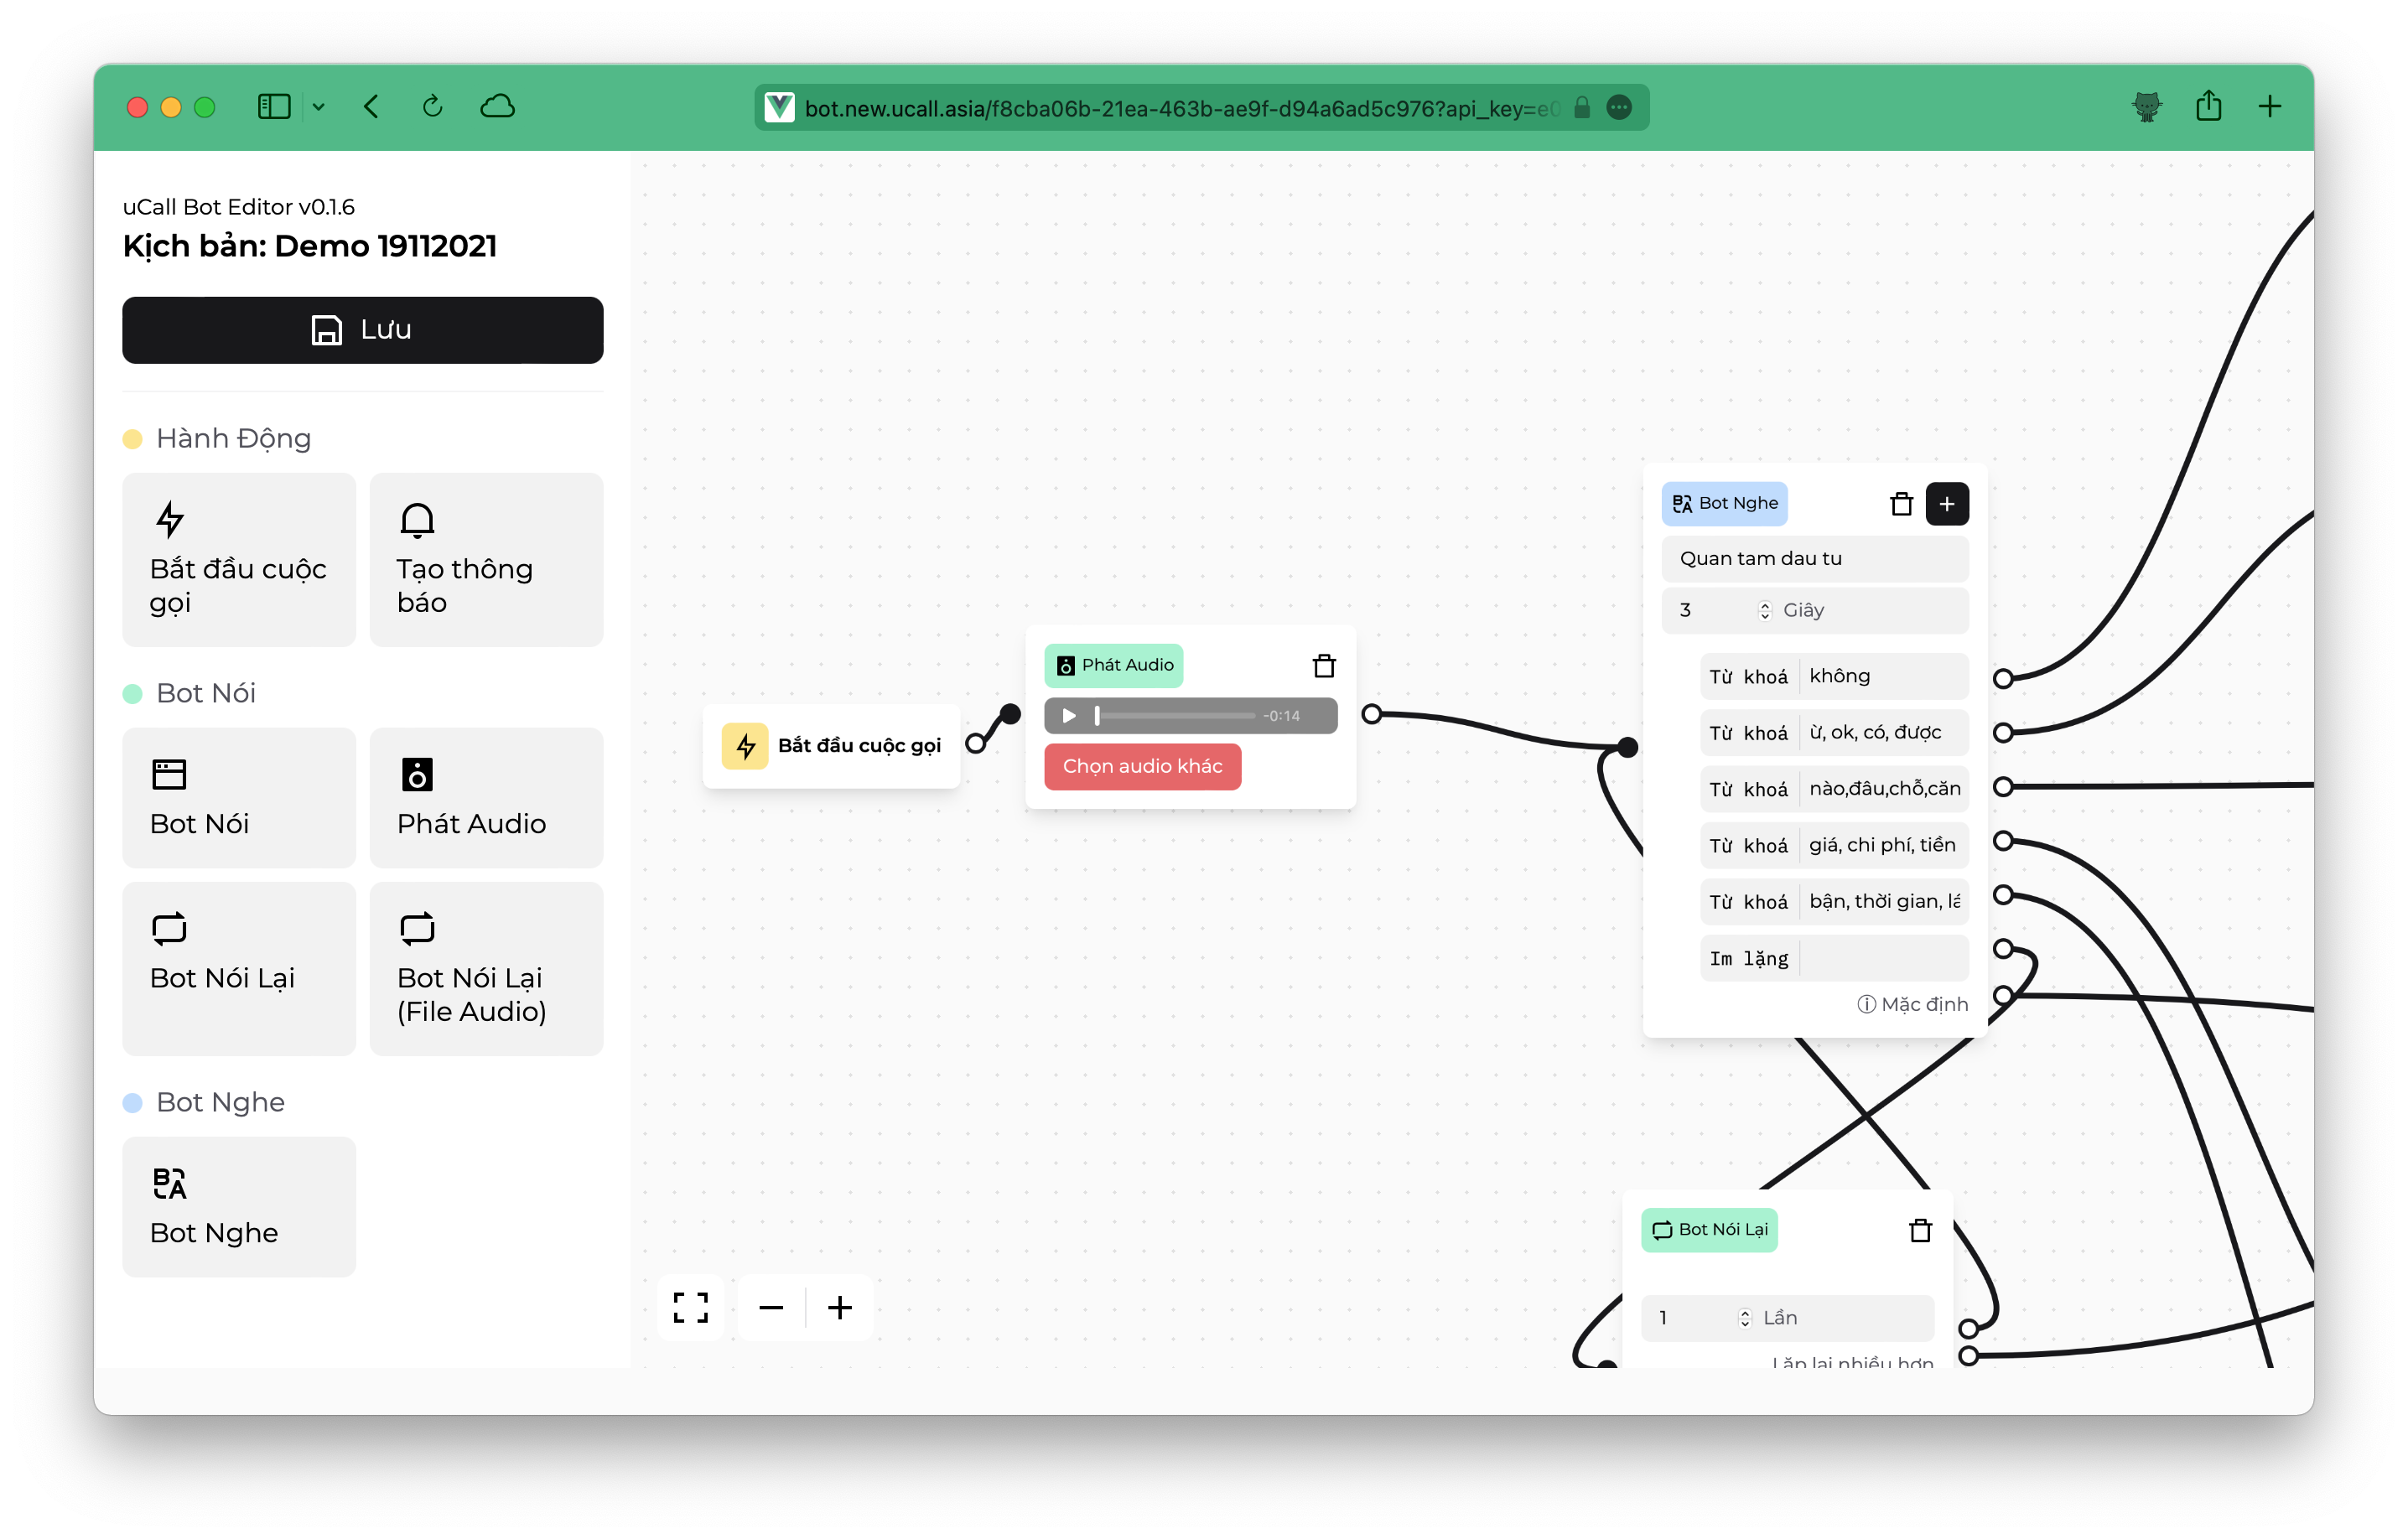Click the Chọn audio khác button
This screenshot has width=2408, height=1539.
click(x=1142, y=767)
